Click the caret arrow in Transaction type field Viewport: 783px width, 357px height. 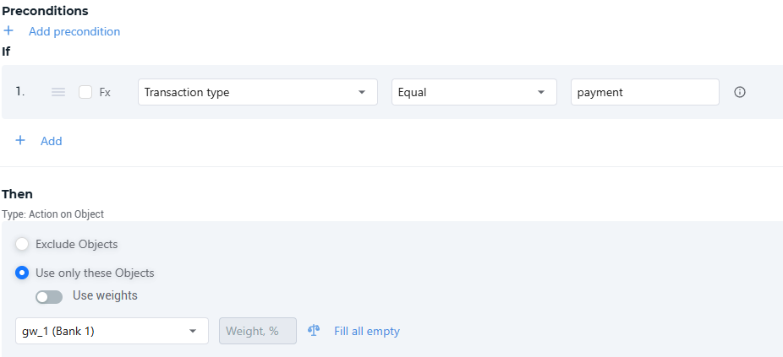pyautogui.click(x=362, y=92)
